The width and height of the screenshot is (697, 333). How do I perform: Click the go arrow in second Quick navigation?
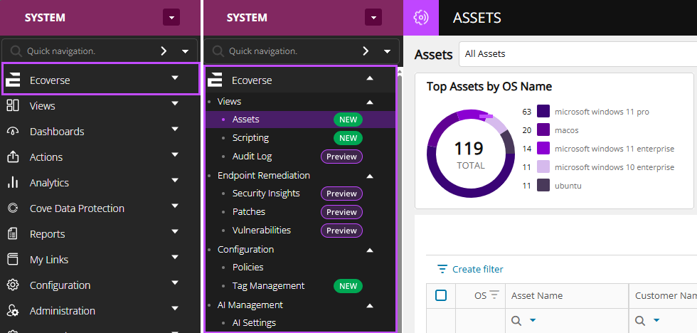[366, 51]
